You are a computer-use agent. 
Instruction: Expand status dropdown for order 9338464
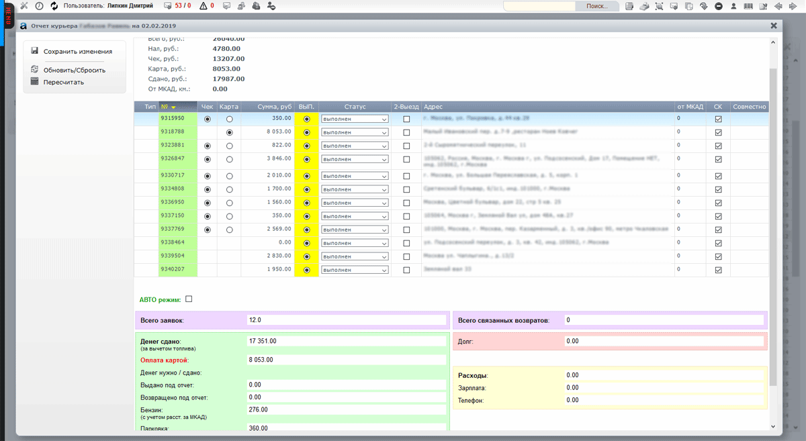pyautogui.click(x=355, y=242)
